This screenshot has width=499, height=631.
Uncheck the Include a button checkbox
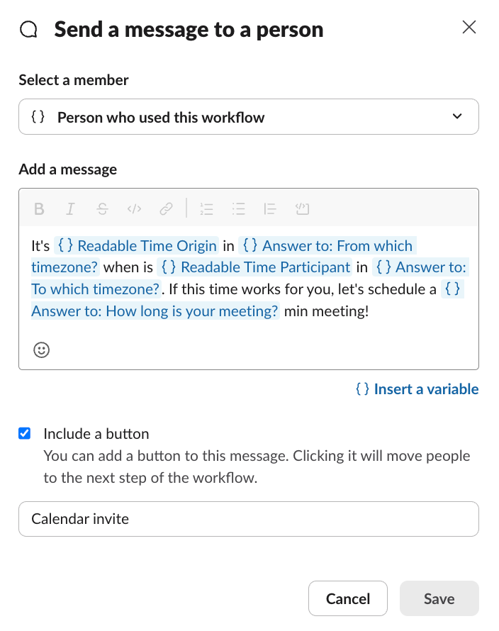(25, 433)
